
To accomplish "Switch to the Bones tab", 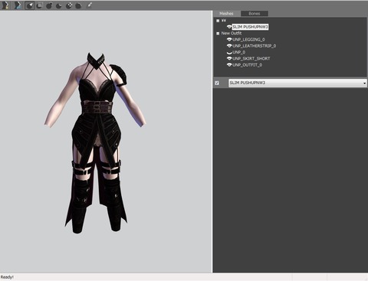I will point(255,14).
